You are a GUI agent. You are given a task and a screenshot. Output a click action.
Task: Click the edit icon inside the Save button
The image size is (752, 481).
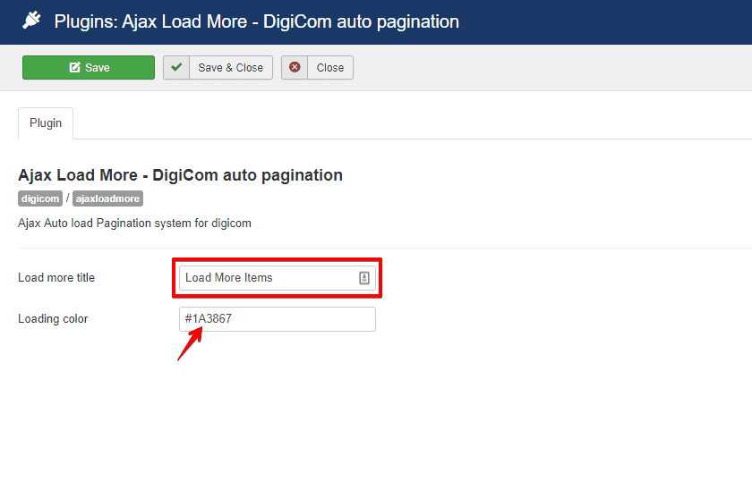click(74, 68)
